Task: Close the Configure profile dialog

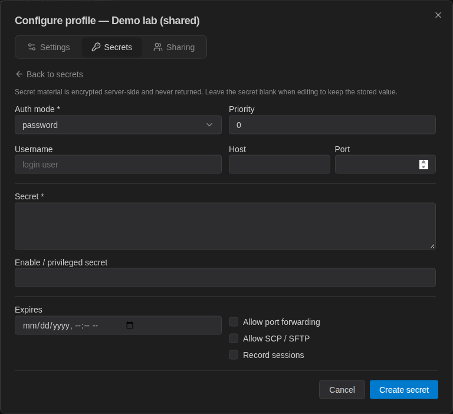Action: pyautogui.click(x=438, y=15)
